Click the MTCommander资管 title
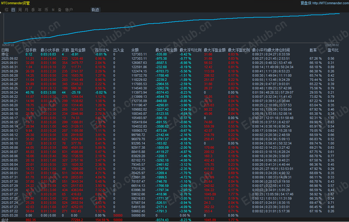The height and width of the screenshot is (222, 349). [15, 3]
